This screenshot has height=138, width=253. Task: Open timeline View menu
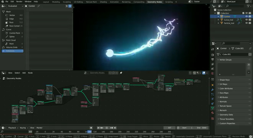point(32,128)
